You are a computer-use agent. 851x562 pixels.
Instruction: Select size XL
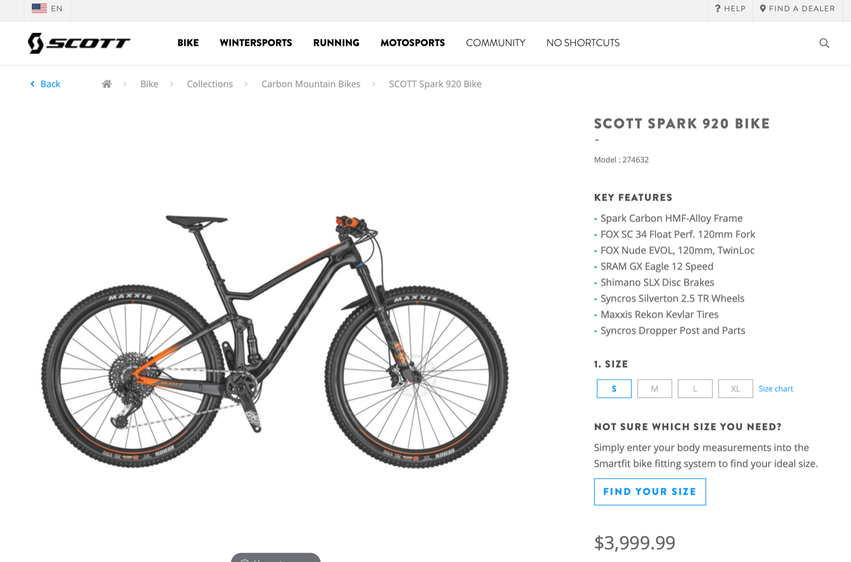click(735, 389)
